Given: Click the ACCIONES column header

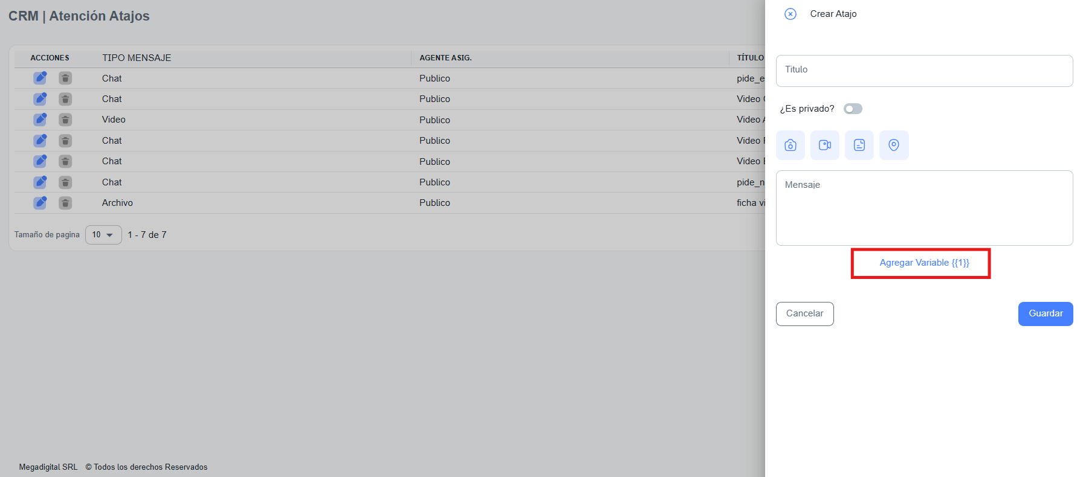Looking at the screenshot, I should click(x=50, y=58).
